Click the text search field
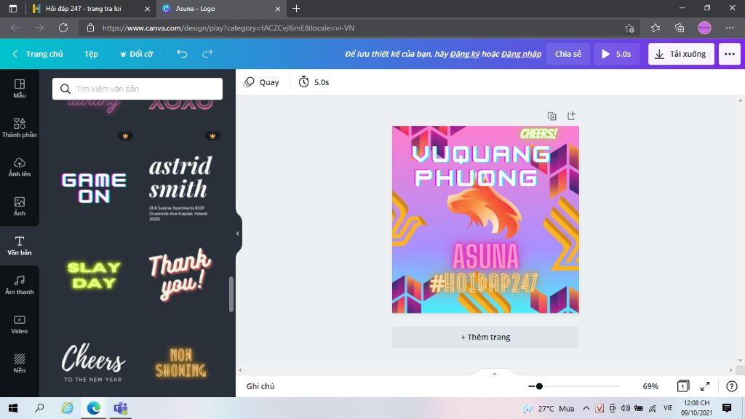 (x=138, y=89)
